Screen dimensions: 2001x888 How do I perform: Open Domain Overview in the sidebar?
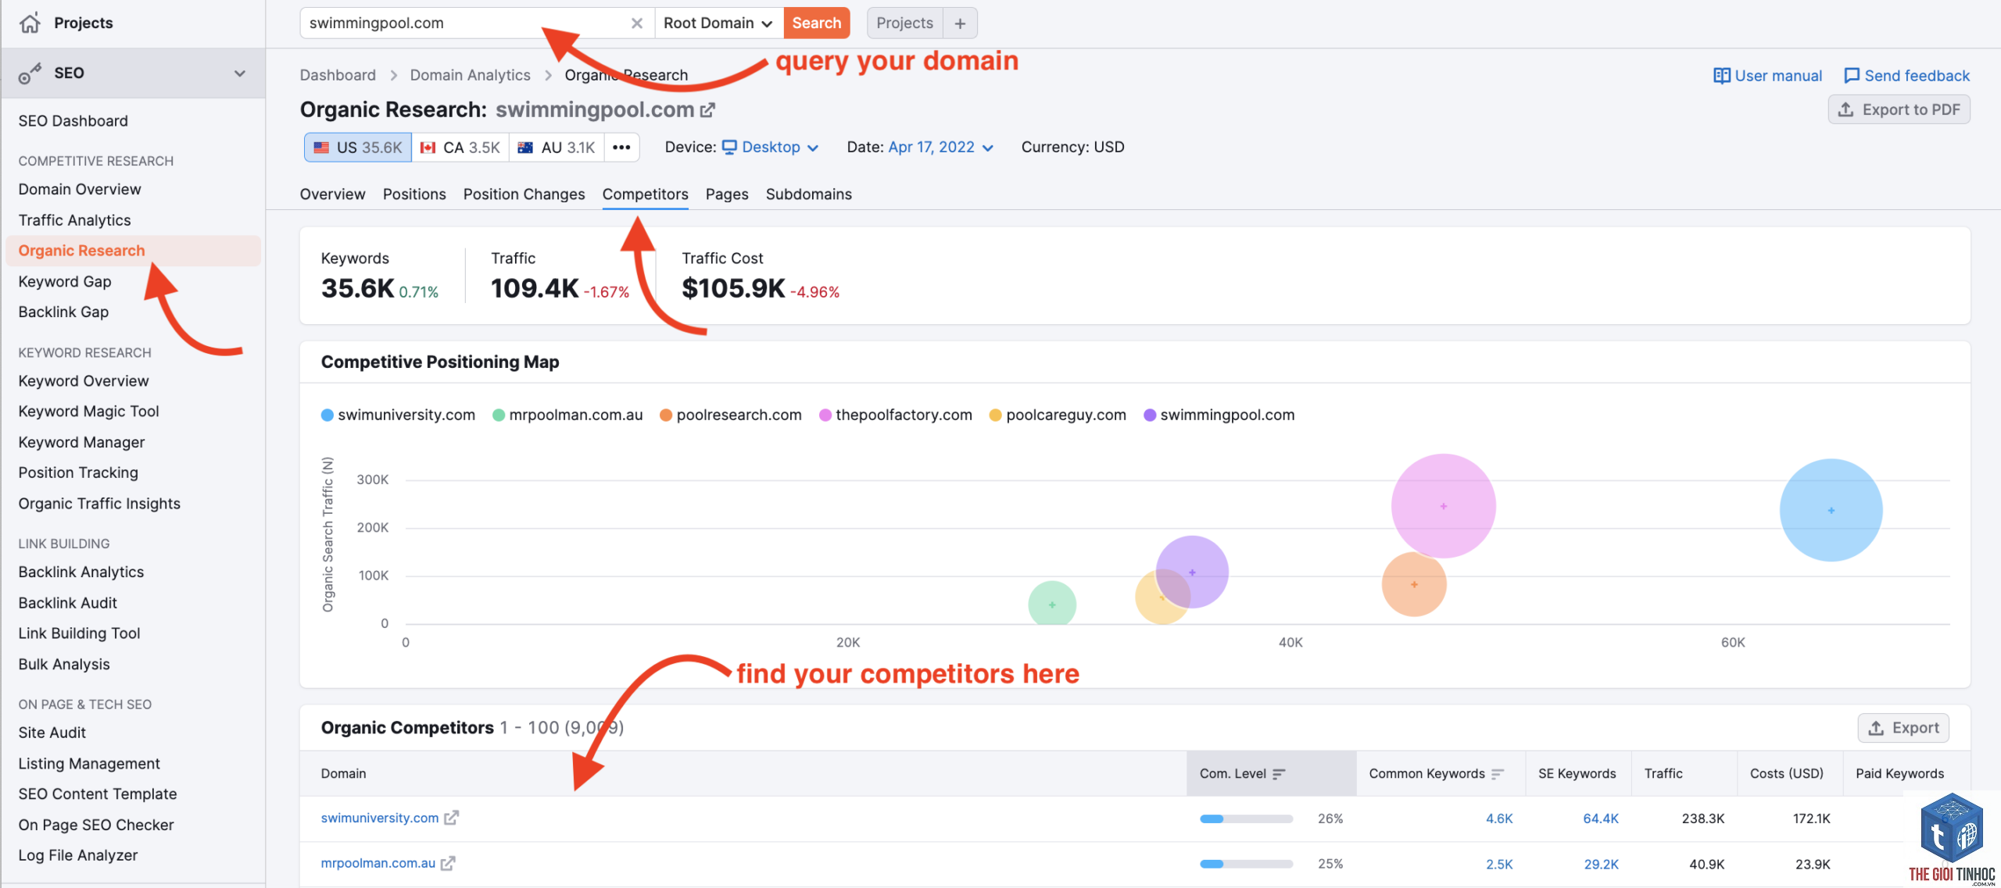pos(80,190)
